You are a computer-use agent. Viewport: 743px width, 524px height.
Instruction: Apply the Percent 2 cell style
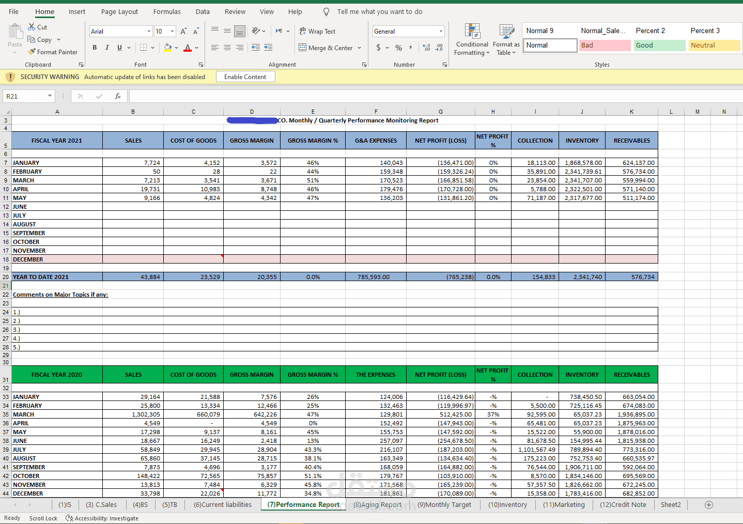click(x=659, y=31)
